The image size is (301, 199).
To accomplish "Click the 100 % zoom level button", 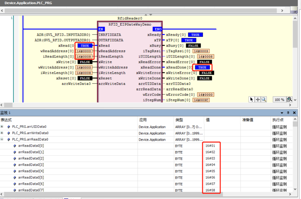I will coord(279,100).
